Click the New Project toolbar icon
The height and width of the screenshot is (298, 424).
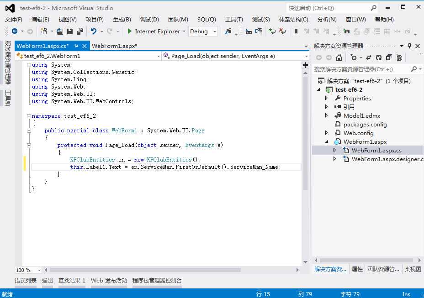pyautogui.click(x=44, y=31)
